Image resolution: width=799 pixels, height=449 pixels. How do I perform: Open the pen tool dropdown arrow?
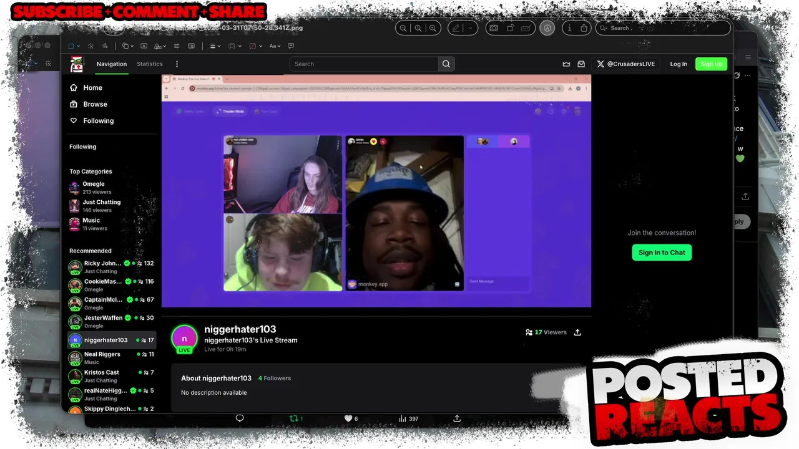tap(470, 28)
